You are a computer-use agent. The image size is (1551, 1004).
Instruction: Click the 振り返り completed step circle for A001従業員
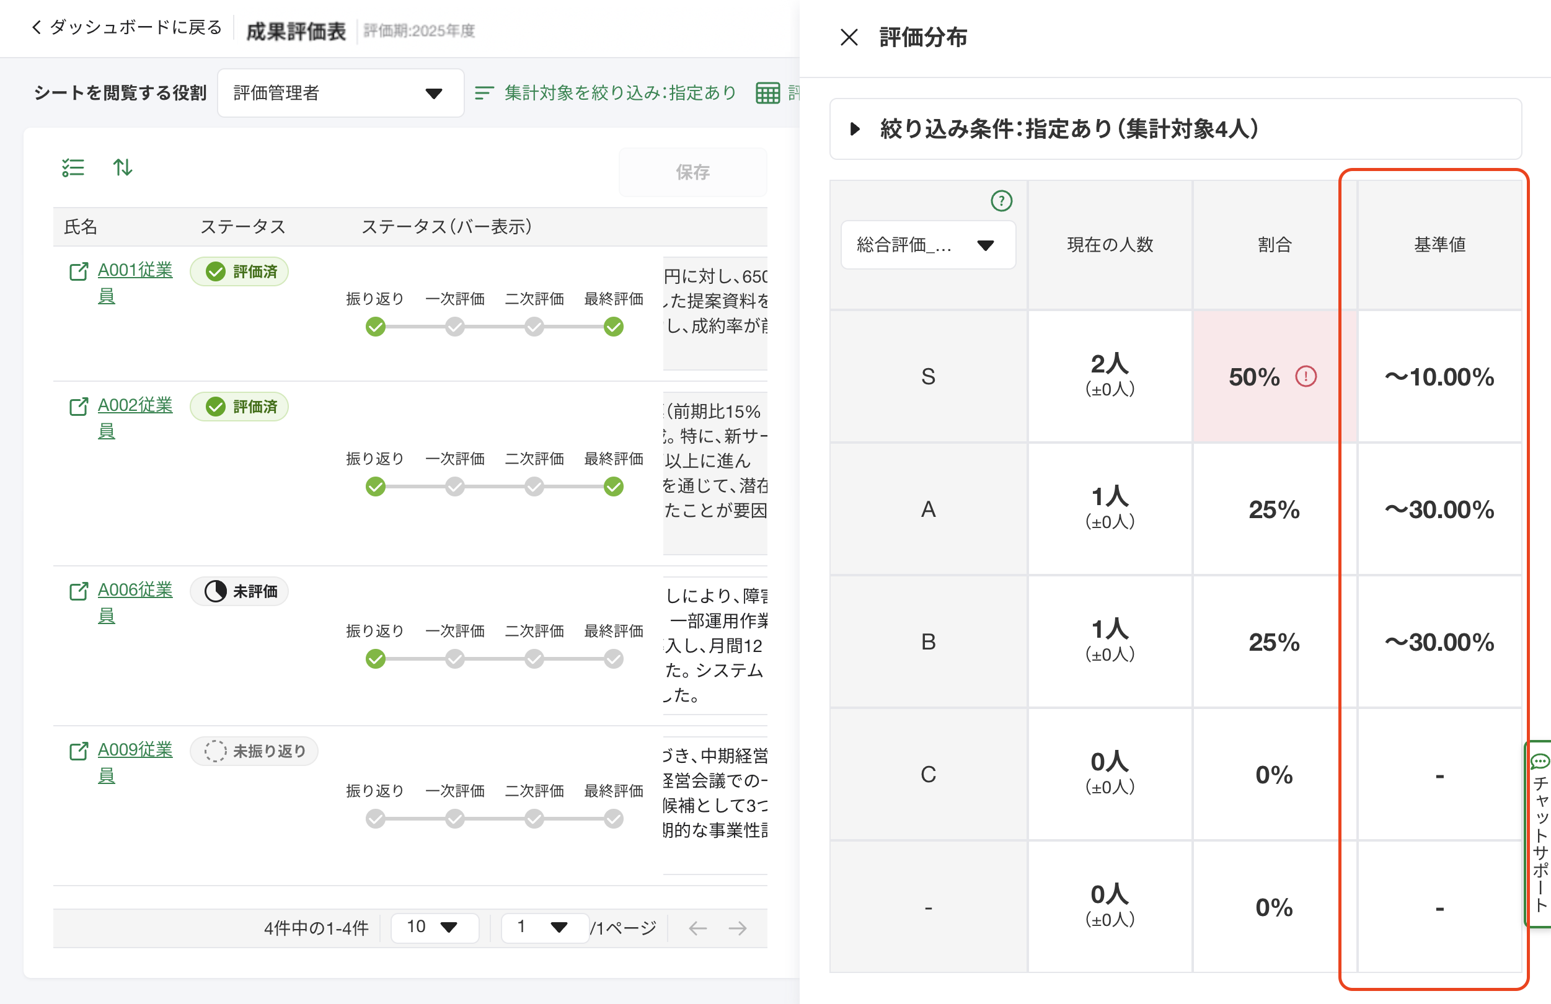point(376,327)
